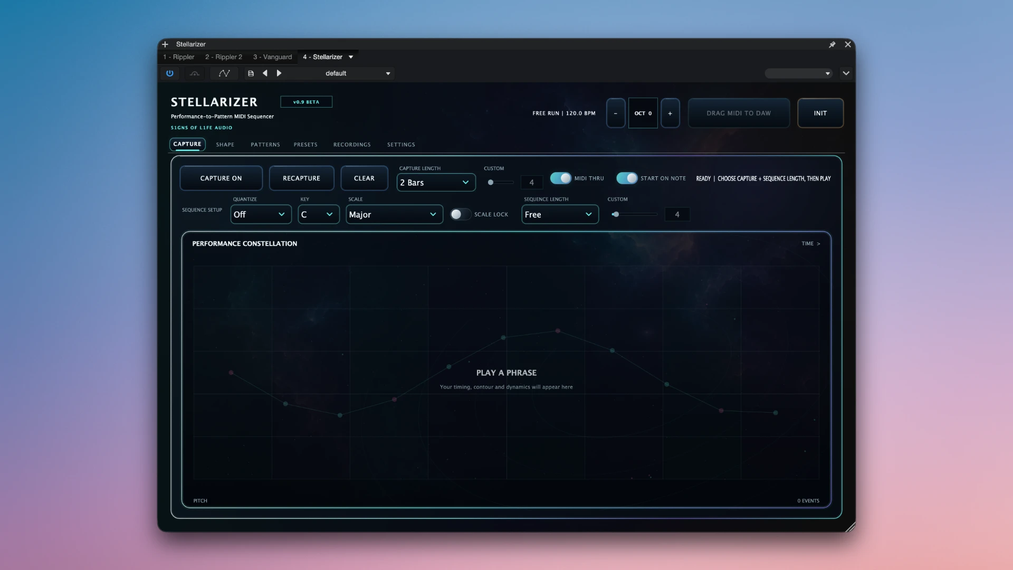Viewport: 1013px width, 570px height.
Task: Open the Capture Length dropdown showing 2 Bars
Action: tap(436, 183)
